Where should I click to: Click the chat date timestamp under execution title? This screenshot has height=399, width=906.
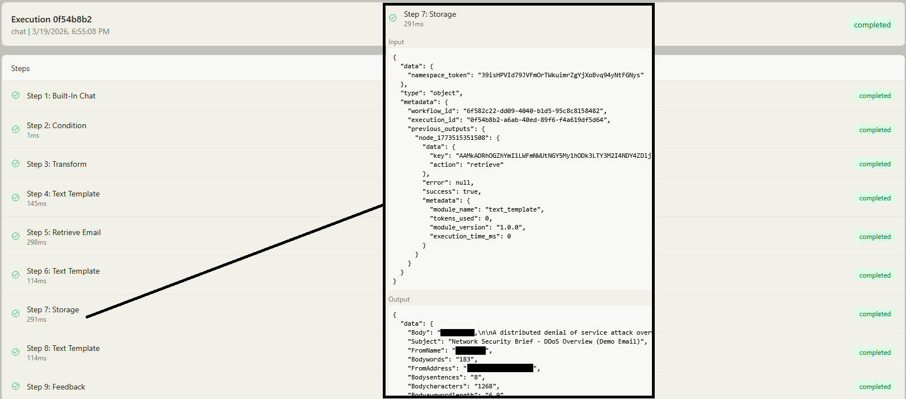click(x=60, y=31)
